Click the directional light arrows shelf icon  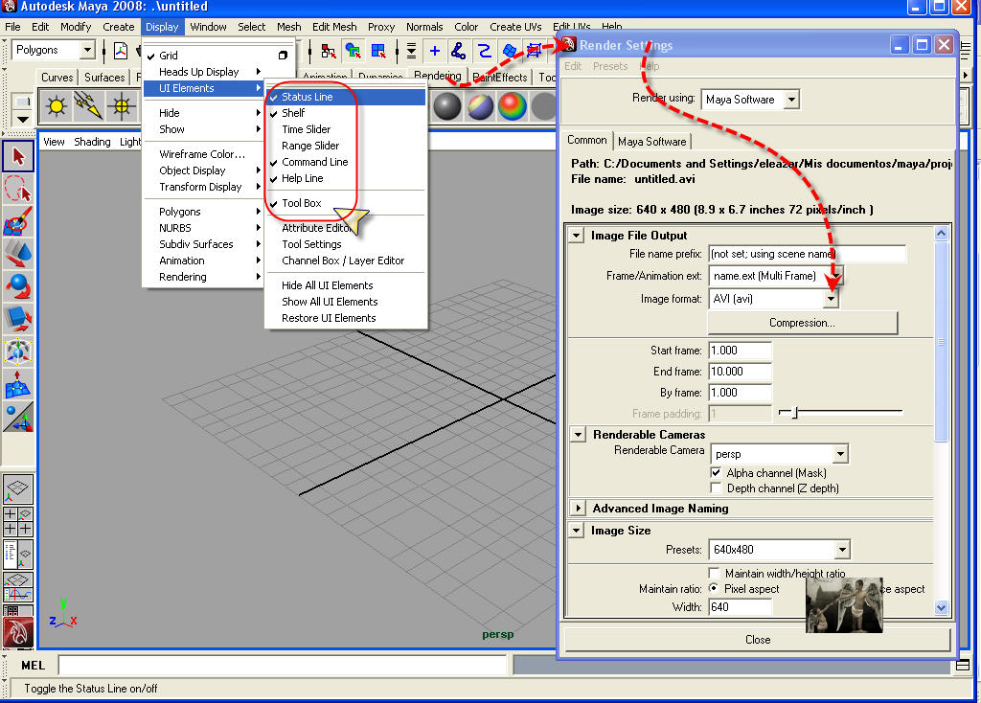tap(88, 106)
